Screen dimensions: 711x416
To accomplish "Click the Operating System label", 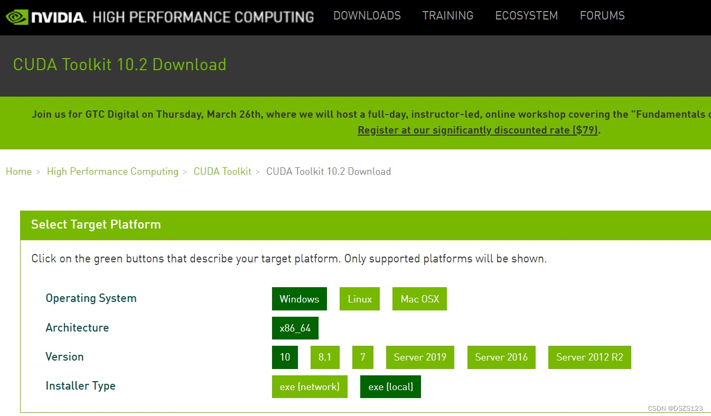I will (91, 298).
